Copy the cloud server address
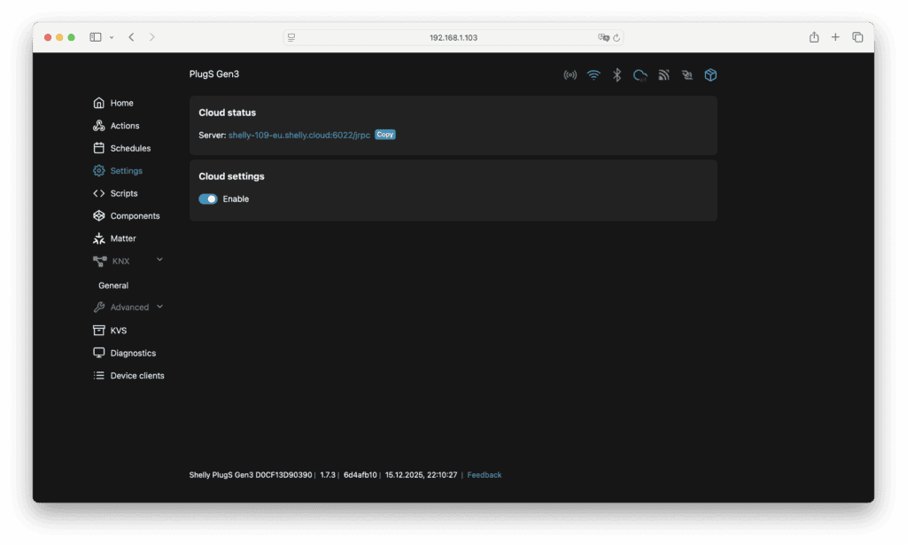 [384, 135]
